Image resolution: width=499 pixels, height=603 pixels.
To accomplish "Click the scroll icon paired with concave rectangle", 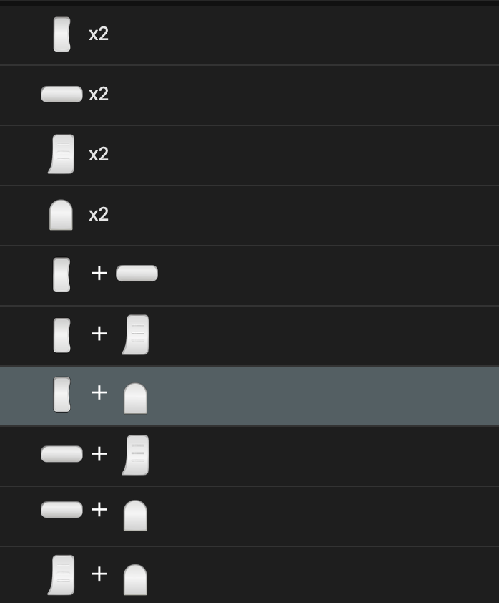I will (x=136, y=334).
